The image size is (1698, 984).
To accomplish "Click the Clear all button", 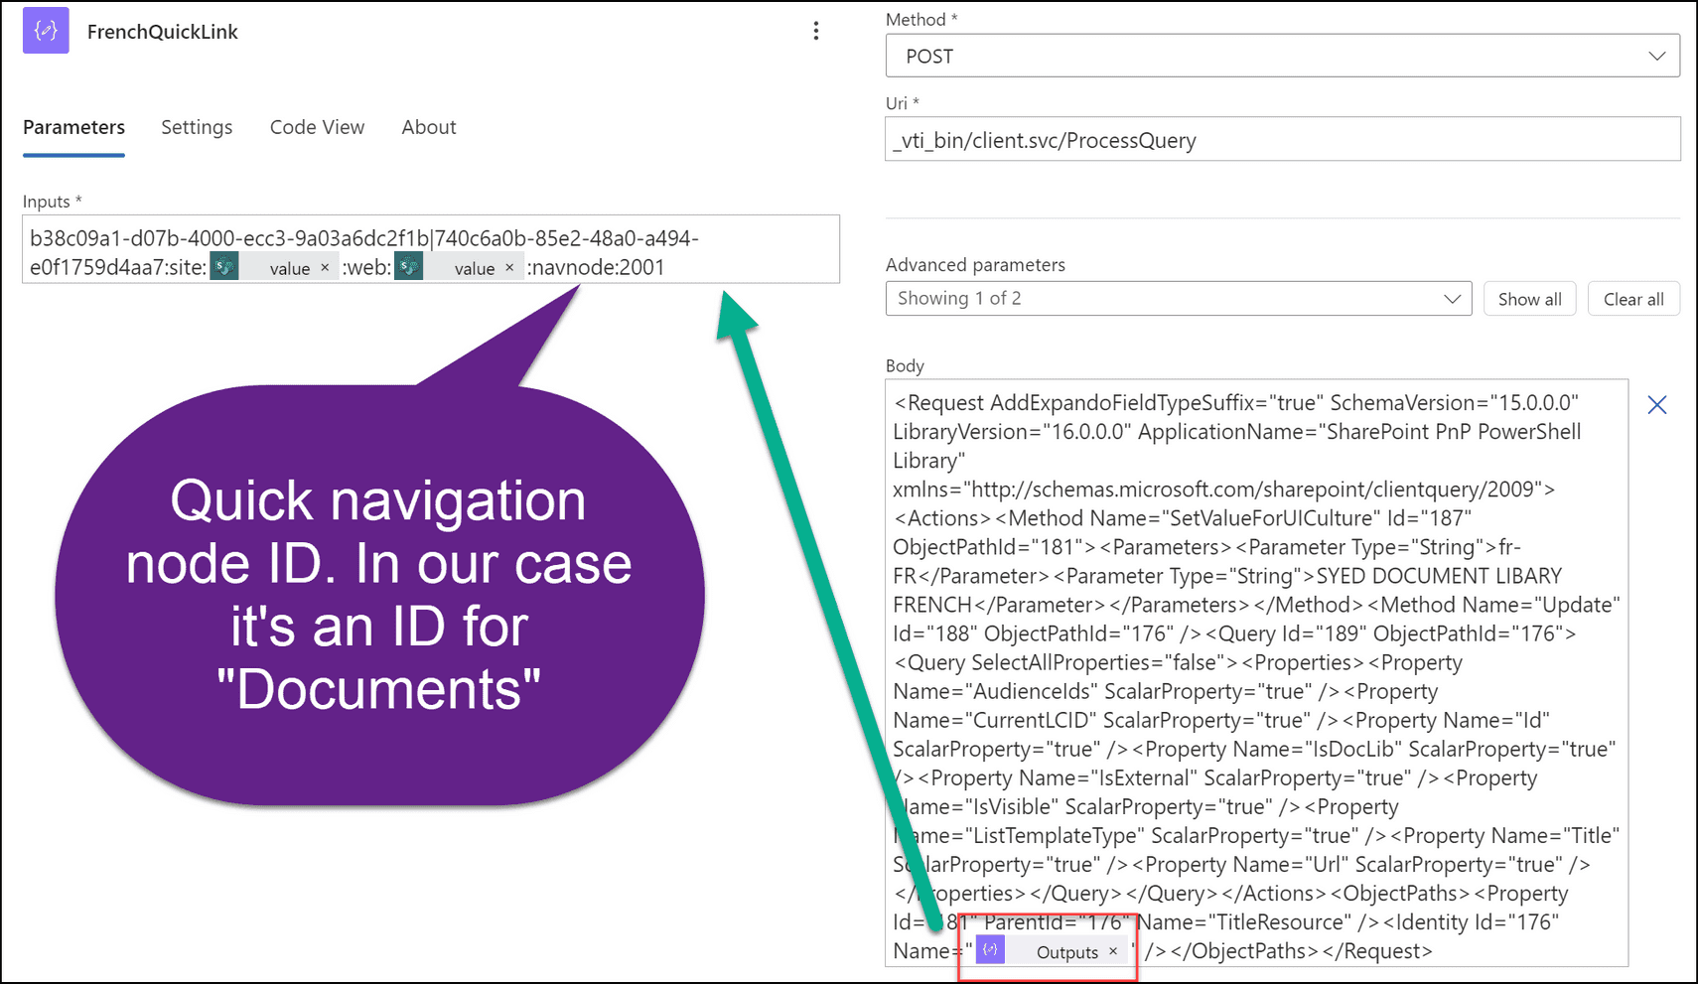I will (1633, 298).
